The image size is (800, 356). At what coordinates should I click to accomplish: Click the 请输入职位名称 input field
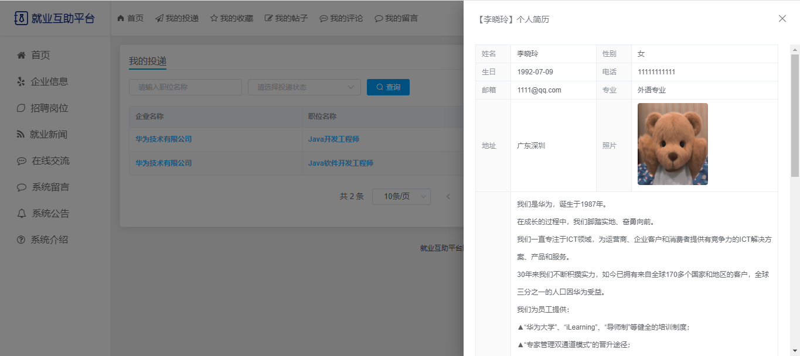185,87
